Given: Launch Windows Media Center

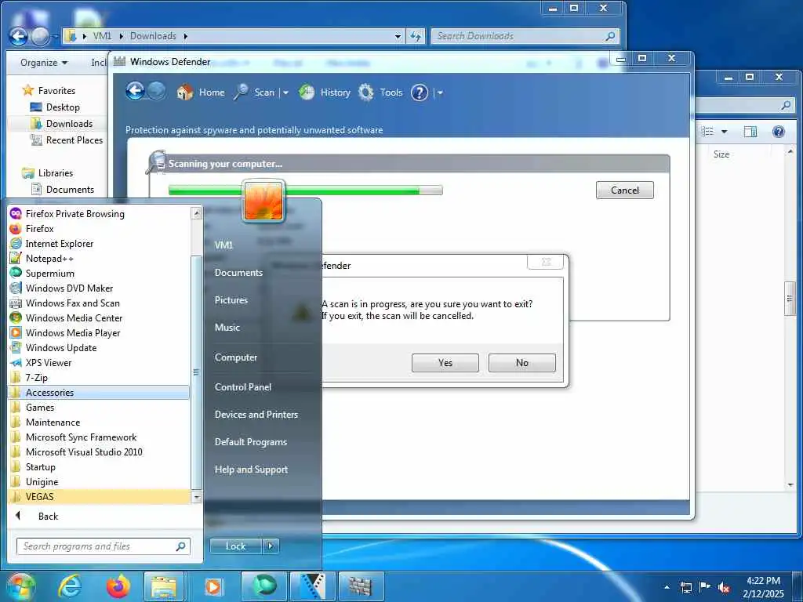Looking at the screenshot, I should (x=99, y=317).
